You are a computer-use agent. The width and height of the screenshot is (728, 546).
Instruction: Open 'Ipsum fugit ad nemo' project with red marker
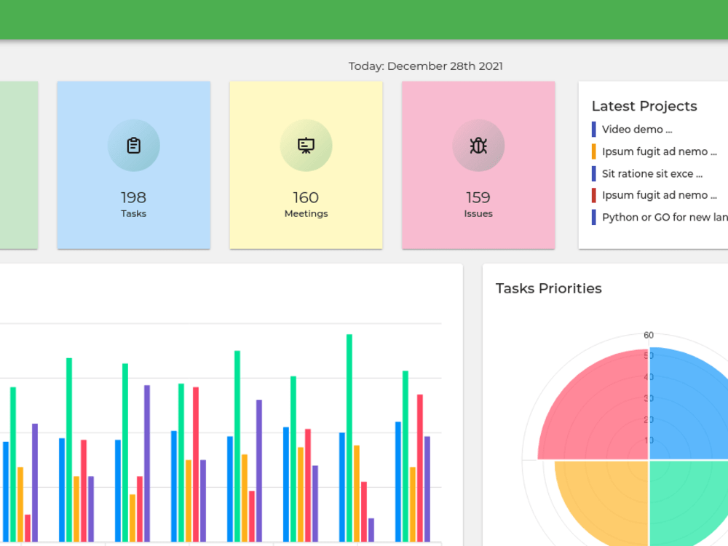660,195
